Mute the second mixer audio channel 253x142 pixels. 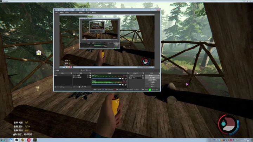point(123,85)
